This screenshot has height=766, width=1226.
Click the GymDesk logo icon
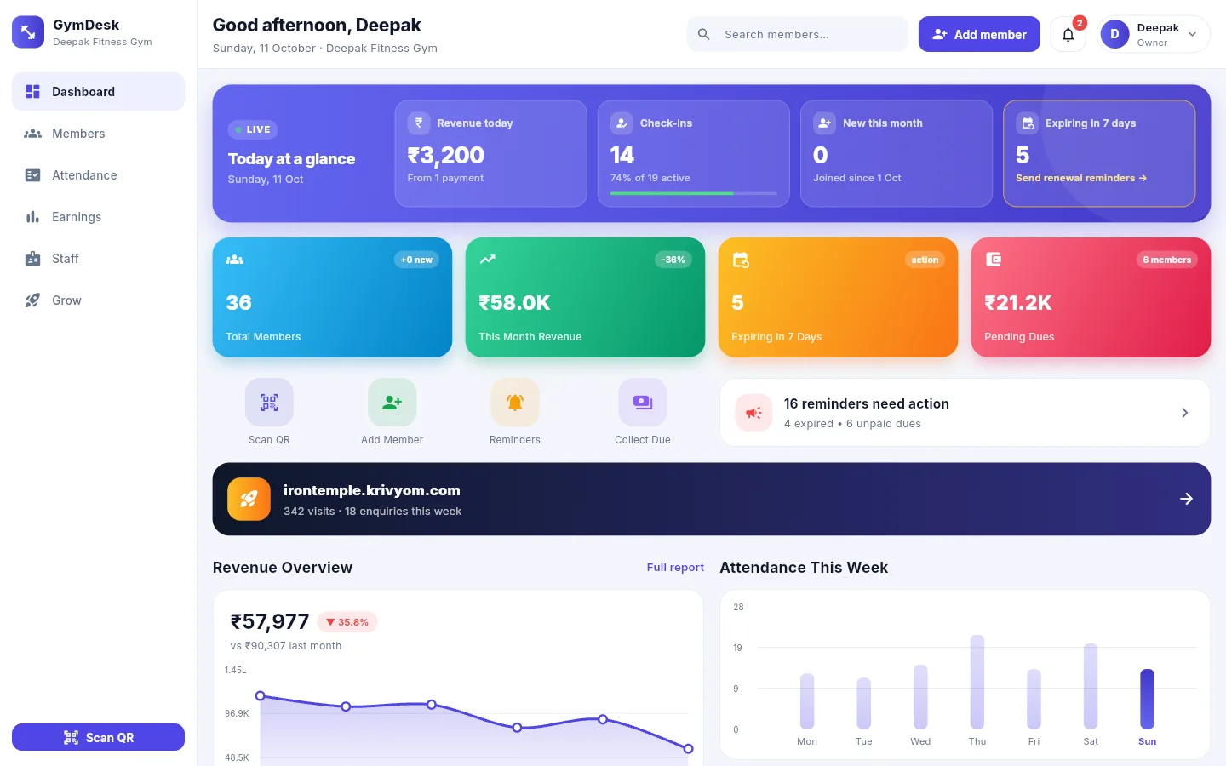point(28,32)
